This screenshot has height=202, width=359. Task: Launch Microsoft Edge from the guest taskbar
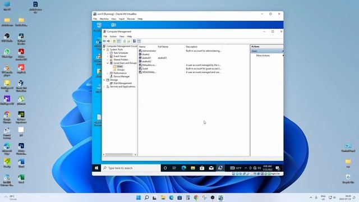pyautogui.click(x=183, y=168)
